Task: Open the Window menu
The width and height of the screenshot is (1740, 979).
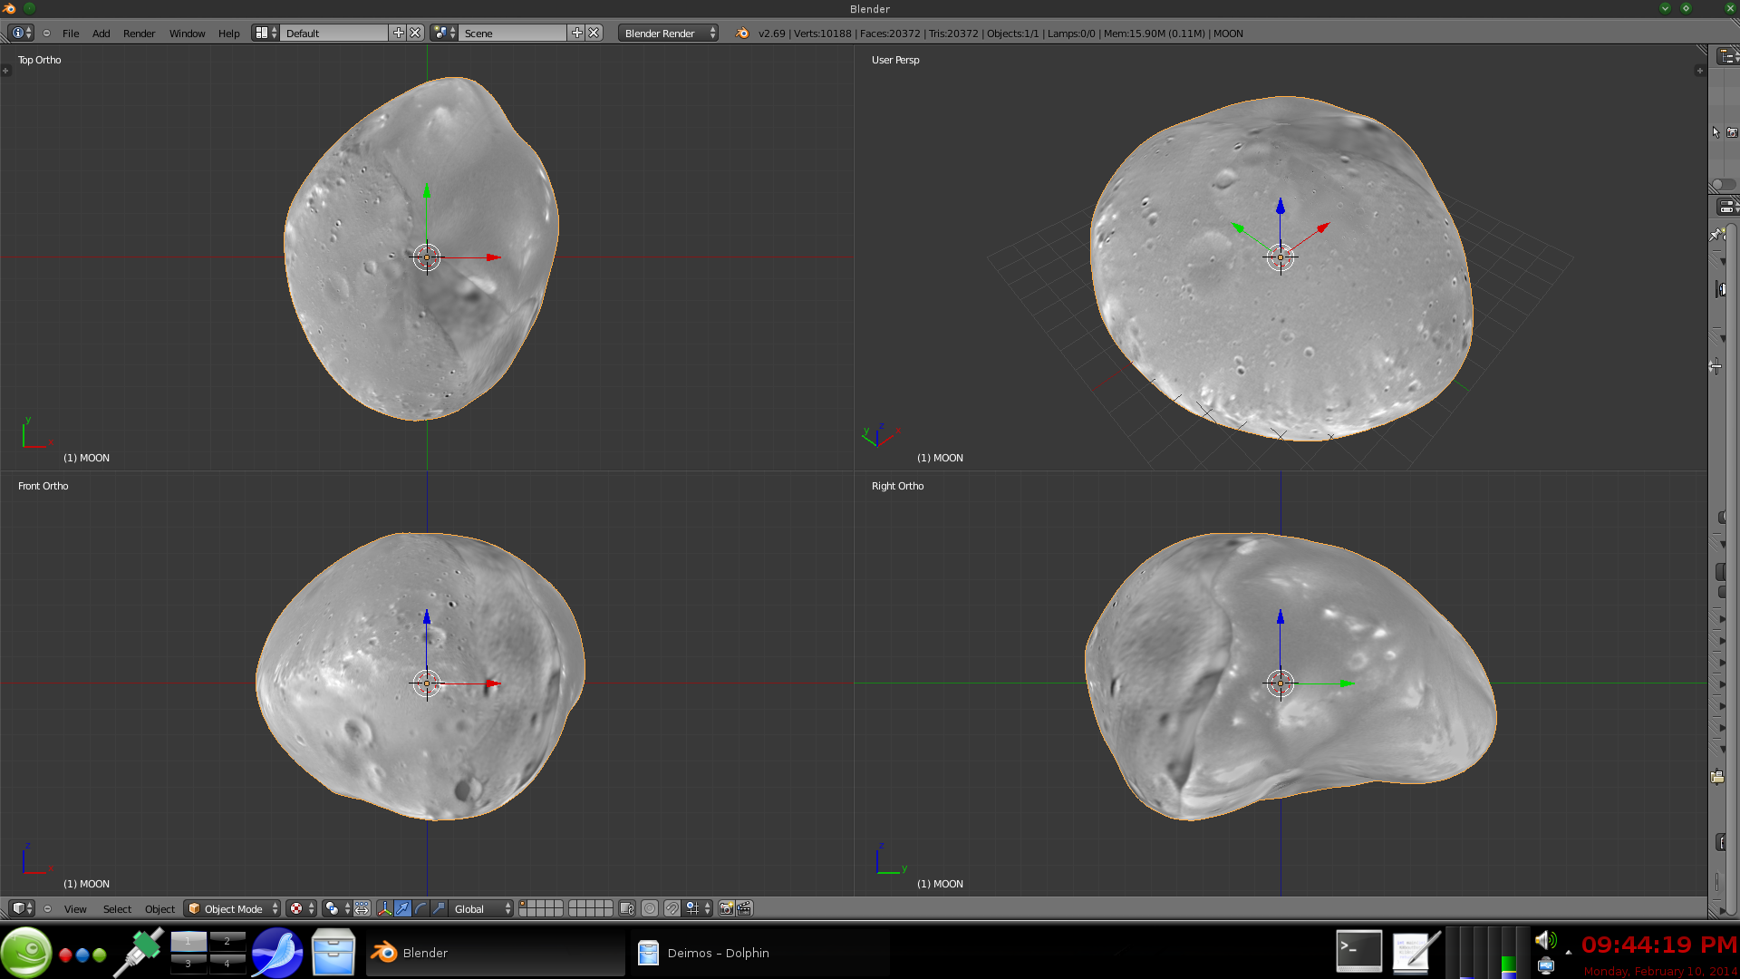Action: (x=188, y=34)
